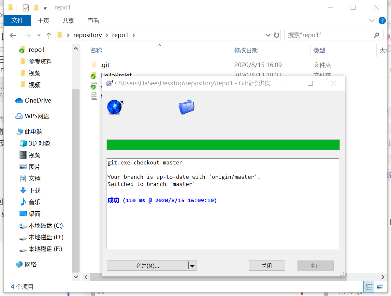The width and height of the screenshot is (391, 296).
Task: Open Explorer help question mark icon
Action: [x=382, y=21]
